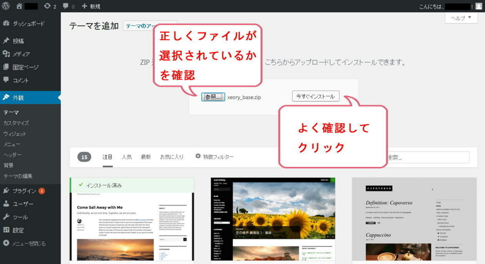485x264 pixels.
Task: Open the site home icon
Action: click(19, 6)
